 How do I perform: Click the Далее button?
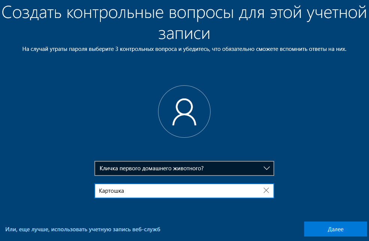tap(335, 229)
